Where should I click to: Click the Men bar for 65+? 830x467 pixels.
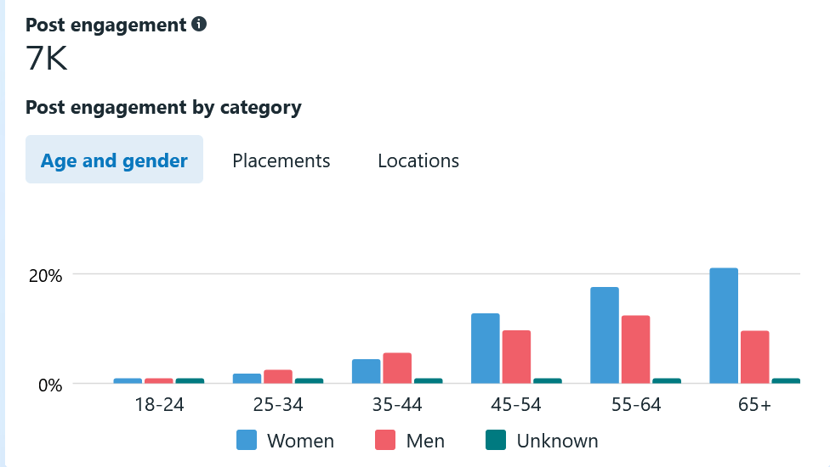(x=754, y=357)
